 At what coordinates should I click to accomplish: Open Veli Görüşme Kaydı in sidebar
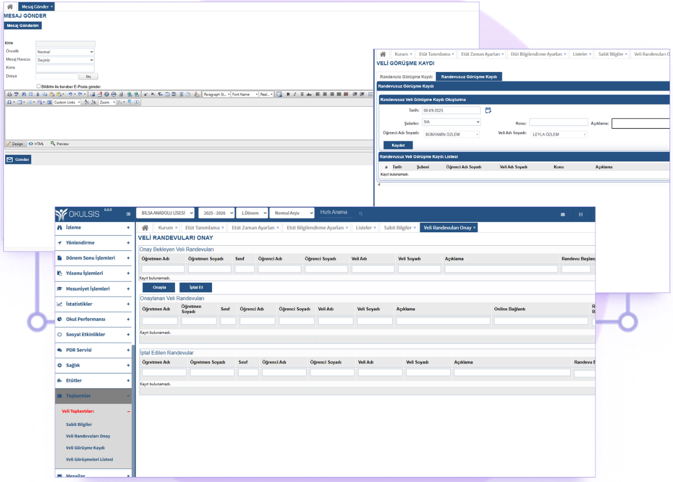click(86, 448)
